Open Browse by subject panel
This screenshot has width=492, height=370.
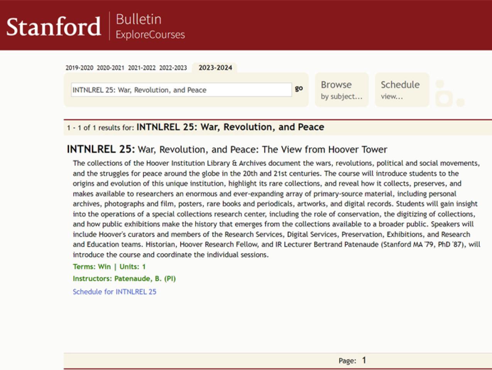pyautogui.click(x=342, y=90)
